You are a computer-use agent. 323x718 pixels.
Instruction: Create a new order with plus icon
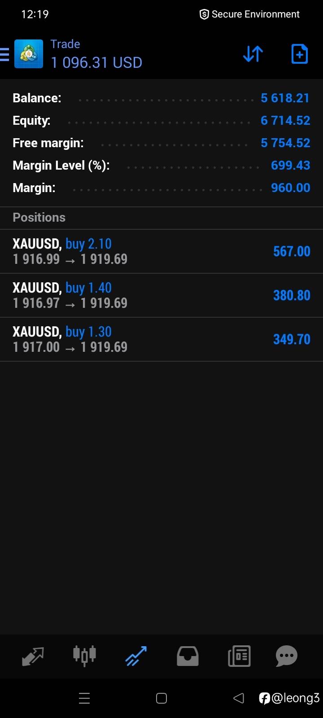(x=299, y=54)
